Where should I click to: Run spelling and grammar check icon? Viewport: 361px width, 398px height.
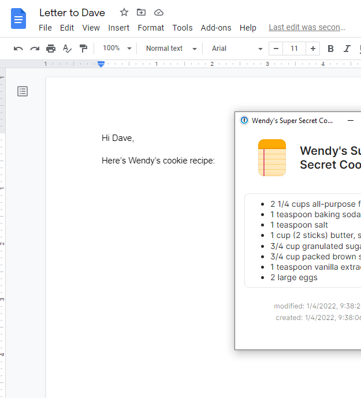click(67, 49)
